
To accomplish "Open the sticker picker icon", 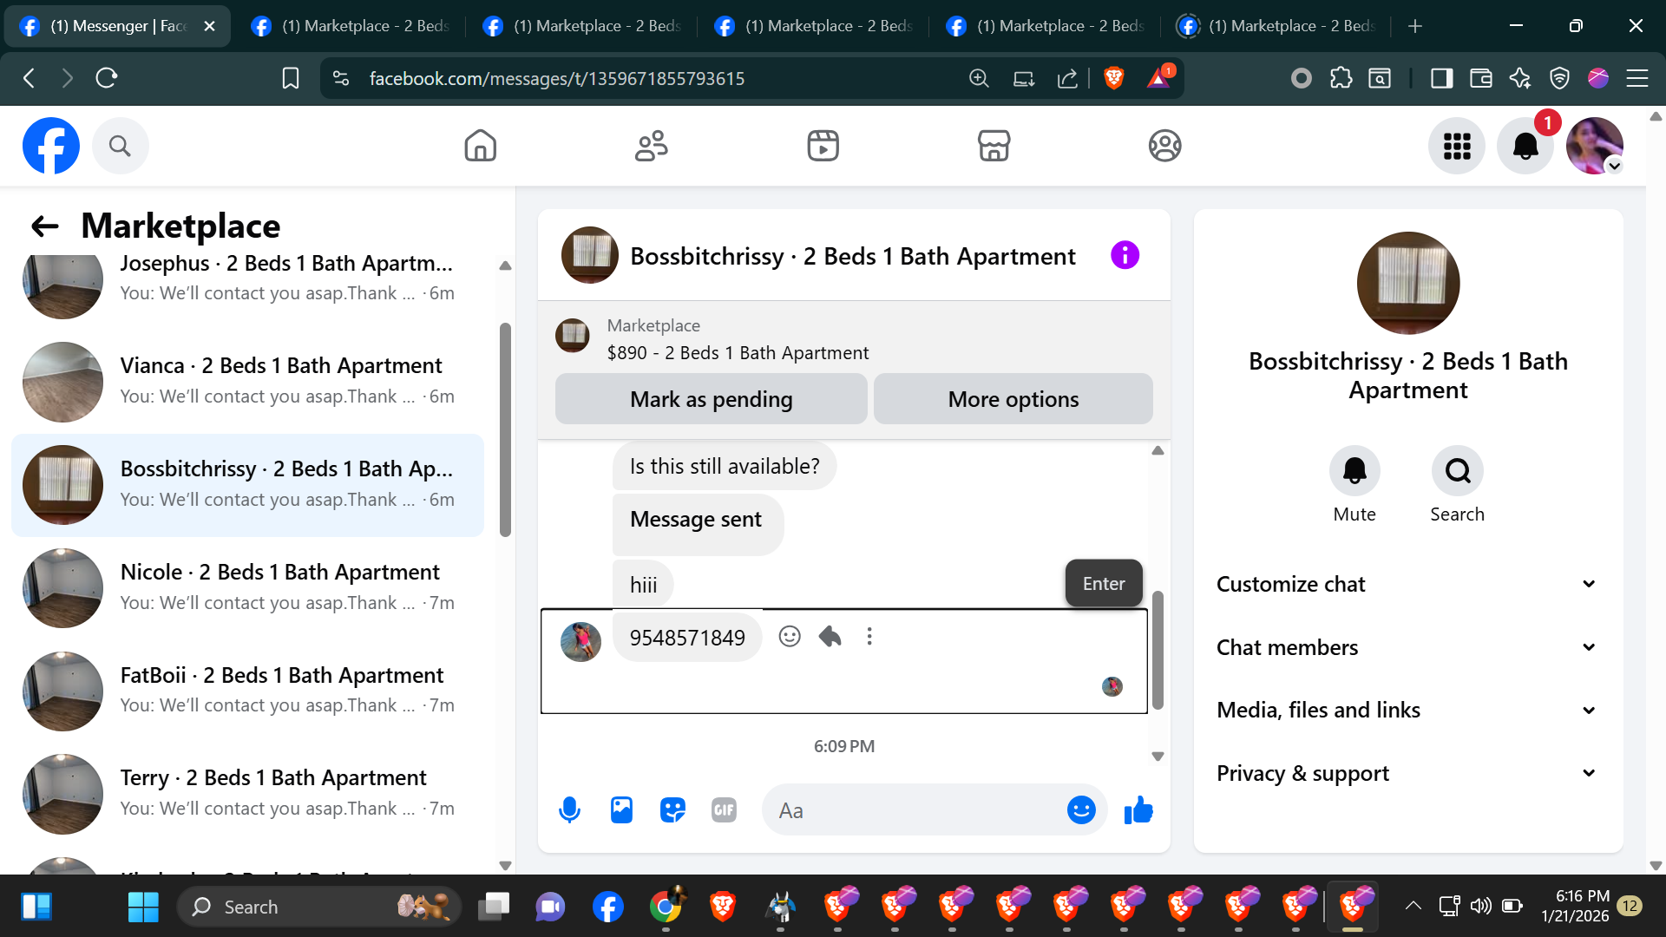I will [672, 810].
